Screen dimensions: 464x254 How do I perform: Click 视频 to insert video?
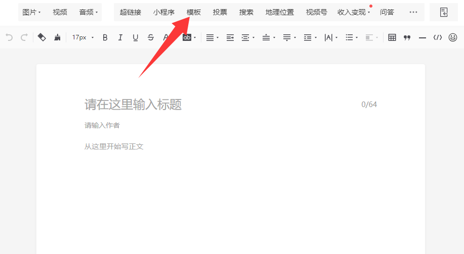[x=60, y=12]
